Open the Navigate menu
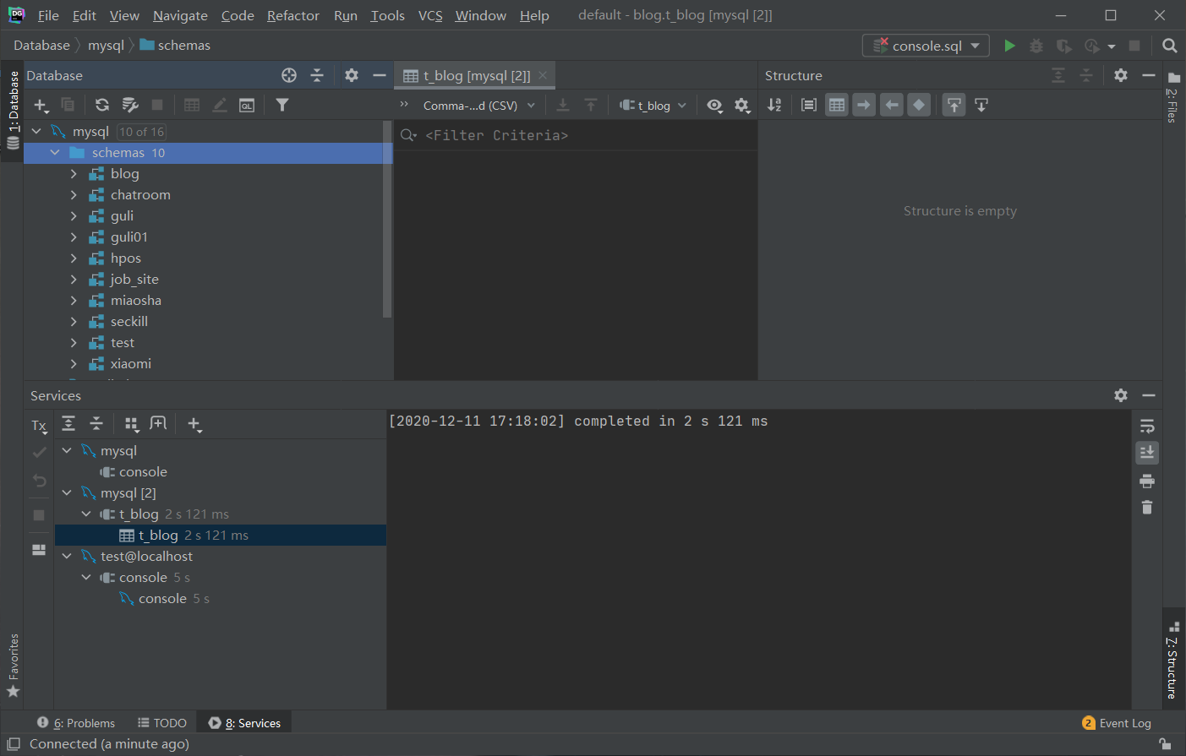 (180, 15)
